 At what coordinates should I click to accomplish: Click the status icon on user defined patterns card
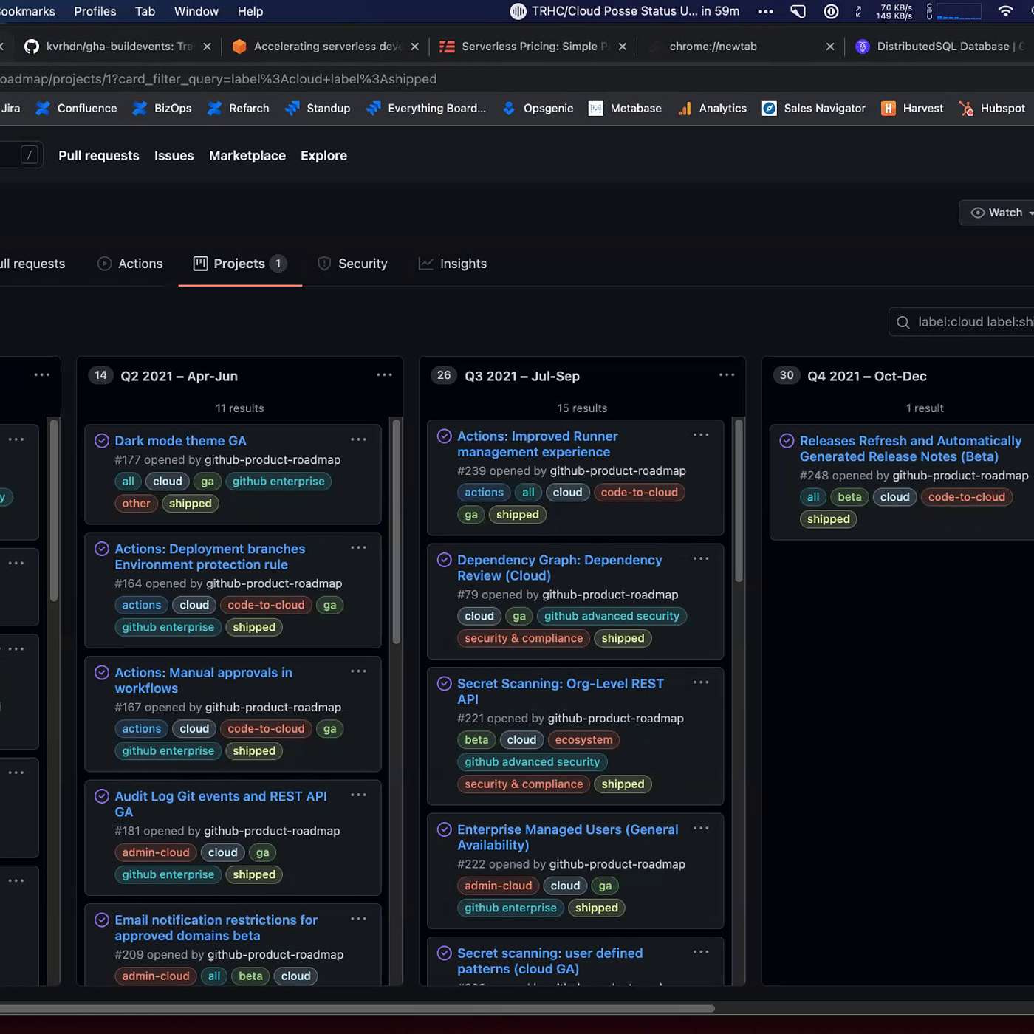pos(445,953)
